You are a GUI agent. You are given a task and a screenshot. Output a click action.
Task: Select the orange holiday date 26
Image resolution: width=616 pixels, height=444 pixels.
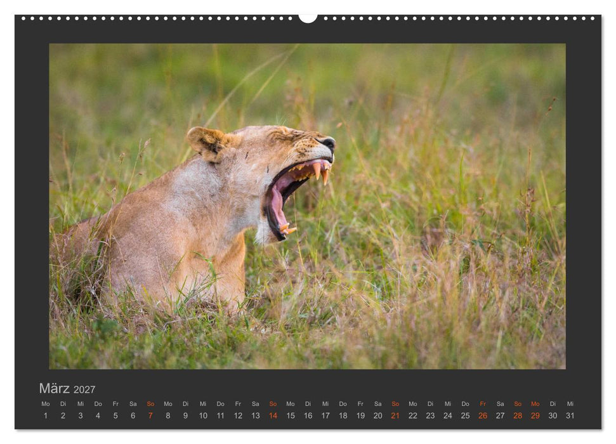[483, 415]
